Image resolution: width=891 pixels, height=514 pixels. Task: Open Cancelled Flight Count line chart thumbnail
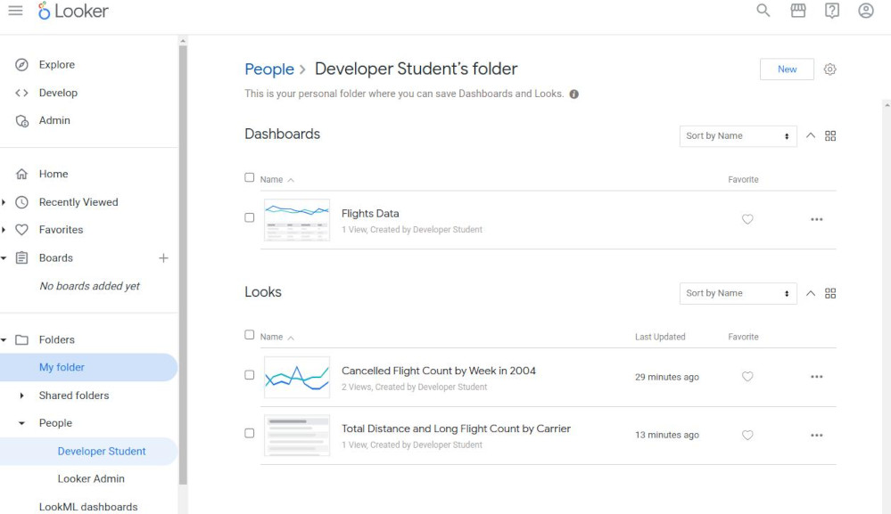297,377
